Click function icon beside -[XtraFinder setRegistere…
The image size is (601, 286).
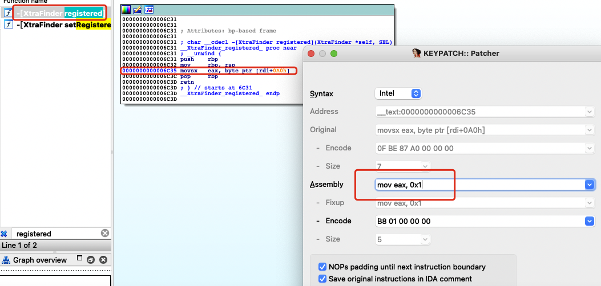8,24
